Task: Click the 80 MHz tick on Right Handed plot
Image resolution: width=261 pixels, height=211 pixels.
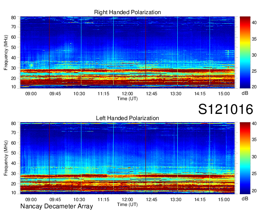Action: [13, 18]
